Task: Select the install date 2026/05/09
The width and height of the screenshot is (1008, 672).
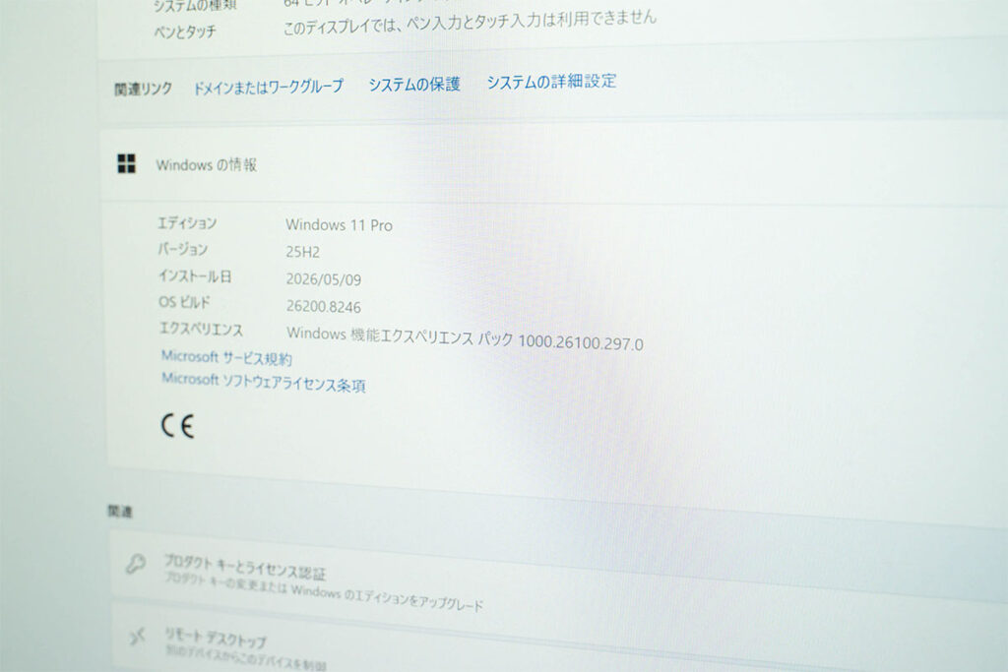Action: (324, 278)
